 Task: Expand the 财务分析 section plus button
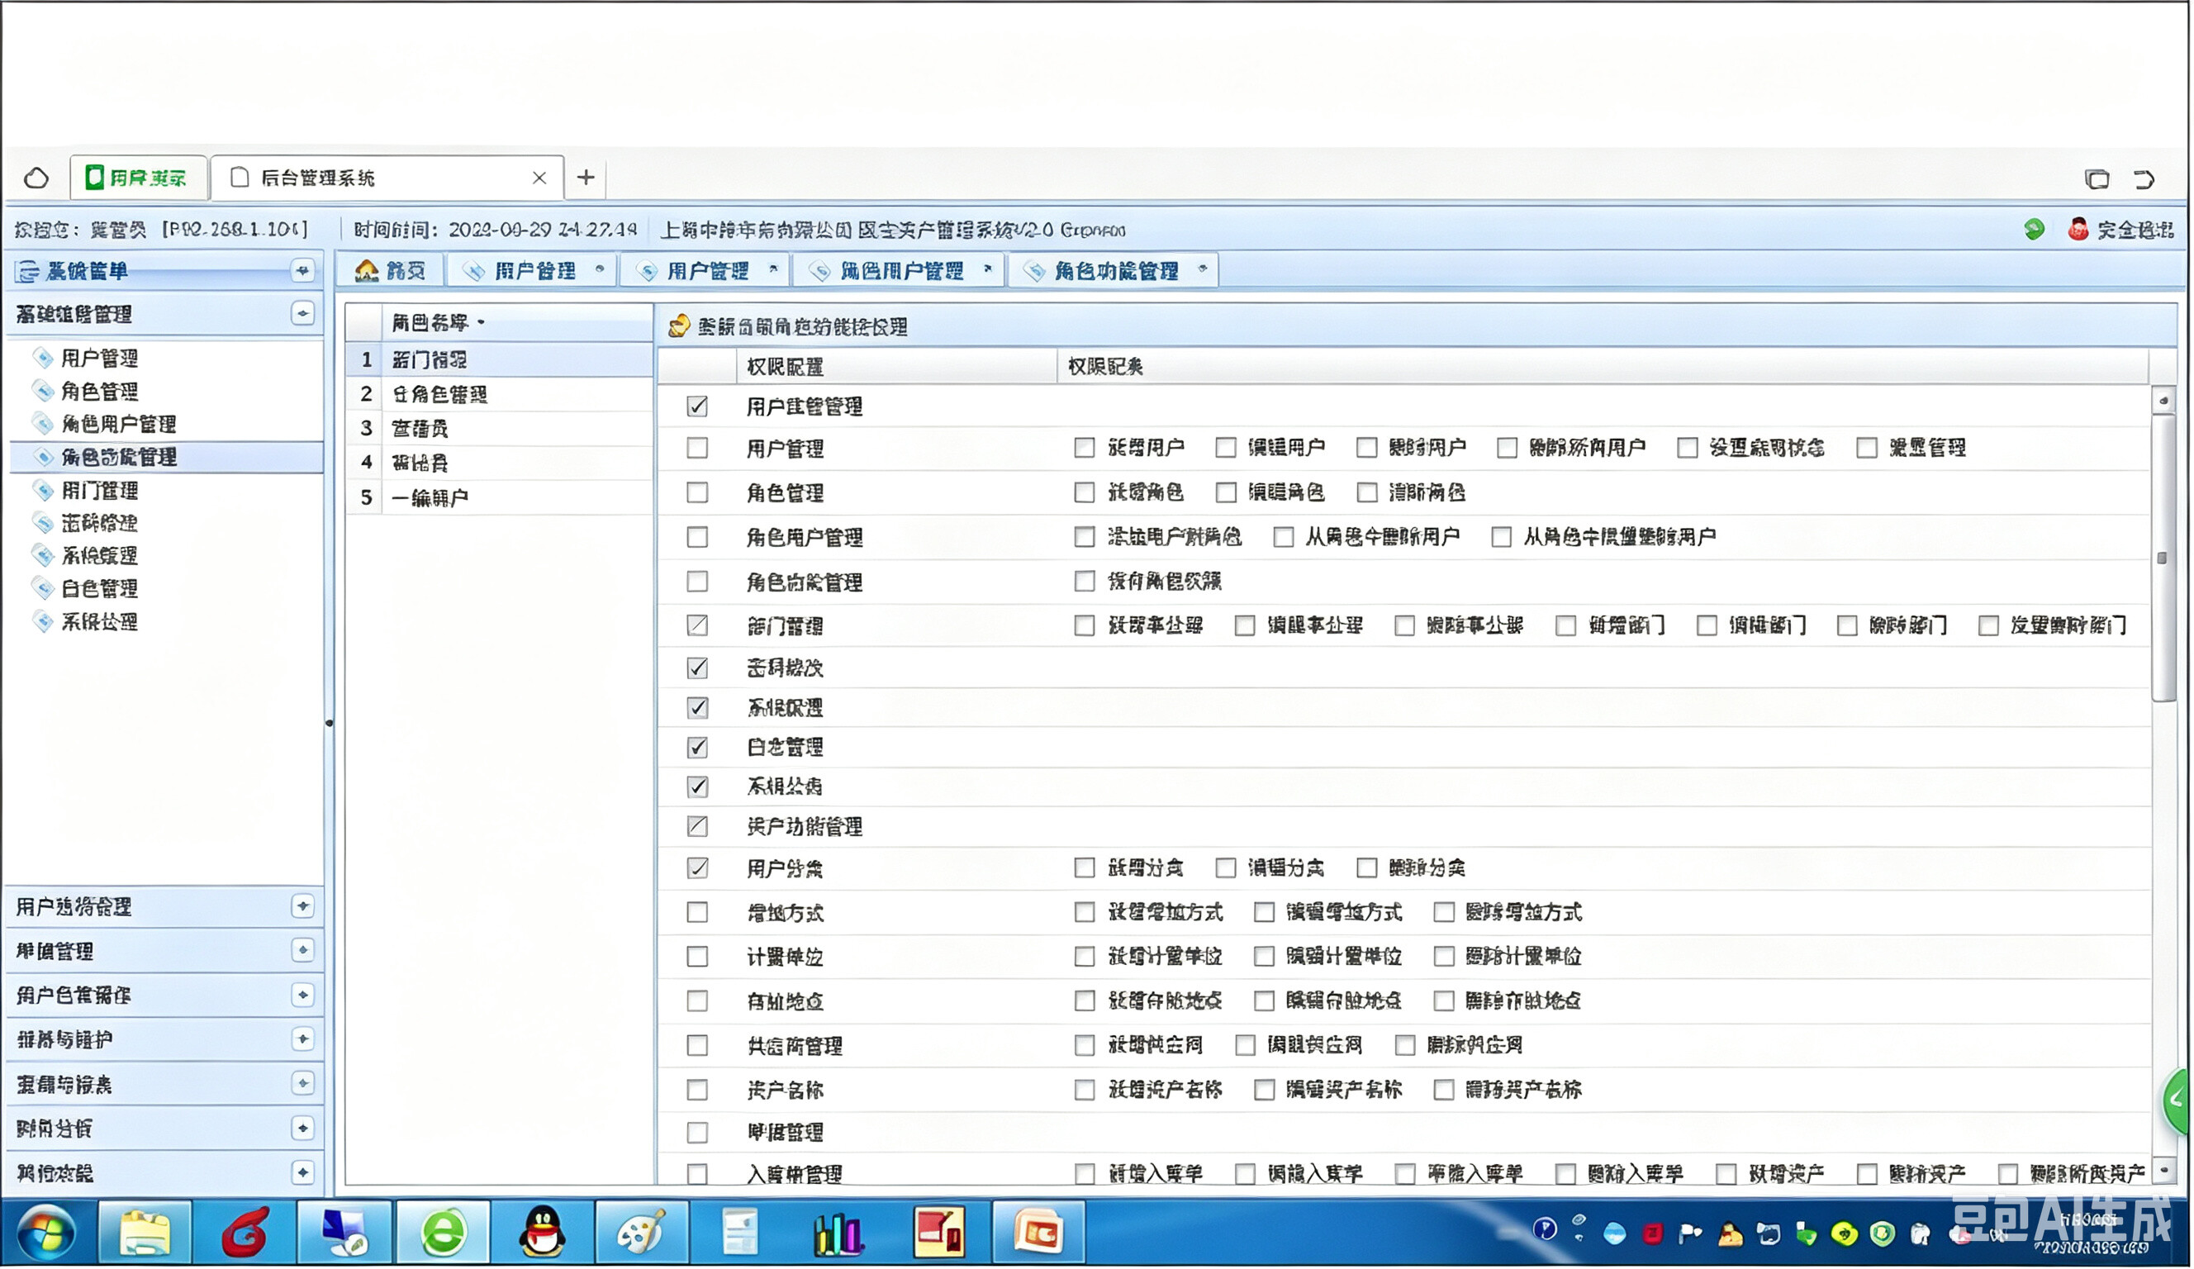[x=302, y=1129]
